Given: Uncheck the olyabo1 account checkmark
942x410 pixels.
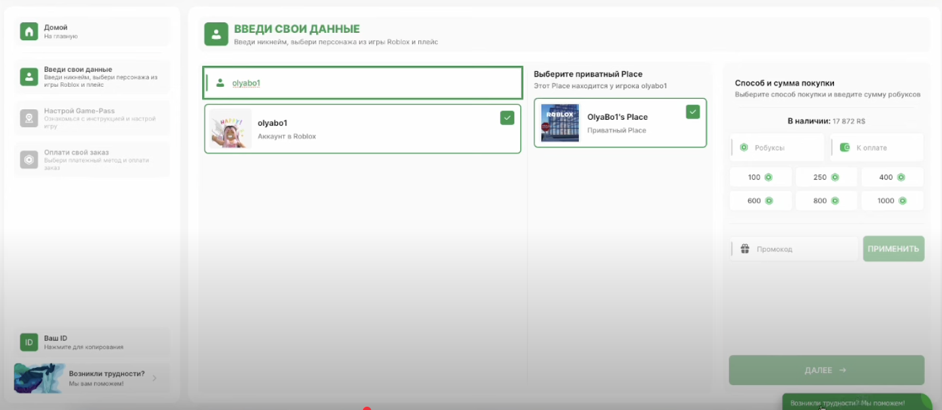Looking at the screenshot, I should [x=507, y=118].
